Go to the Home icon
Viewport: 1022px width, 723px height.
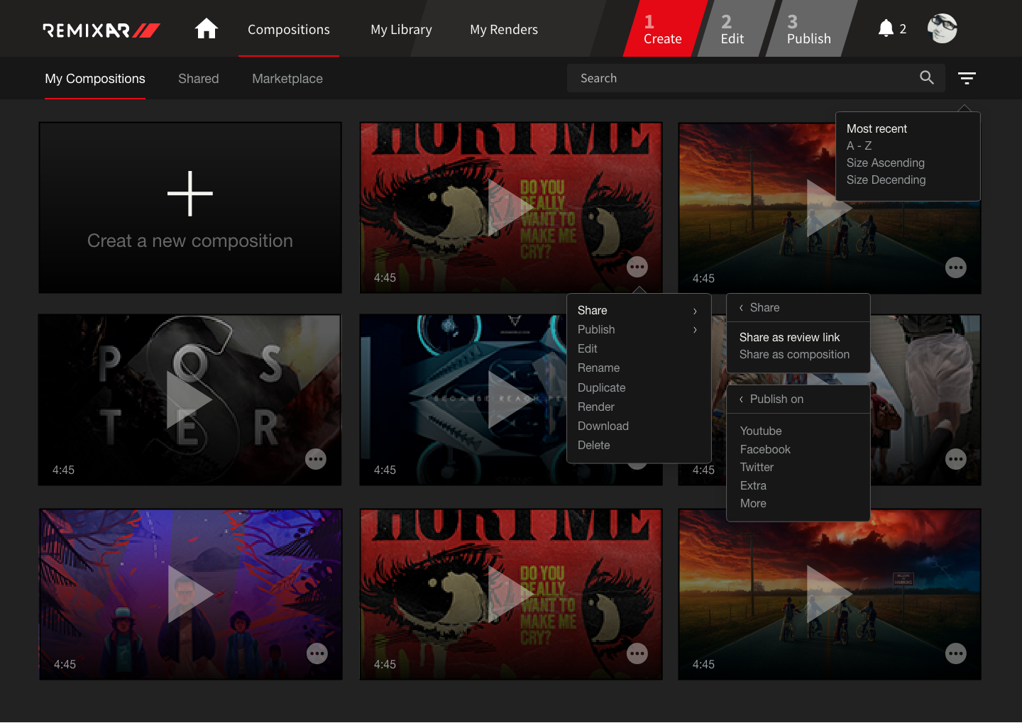[x=207, y=28]
